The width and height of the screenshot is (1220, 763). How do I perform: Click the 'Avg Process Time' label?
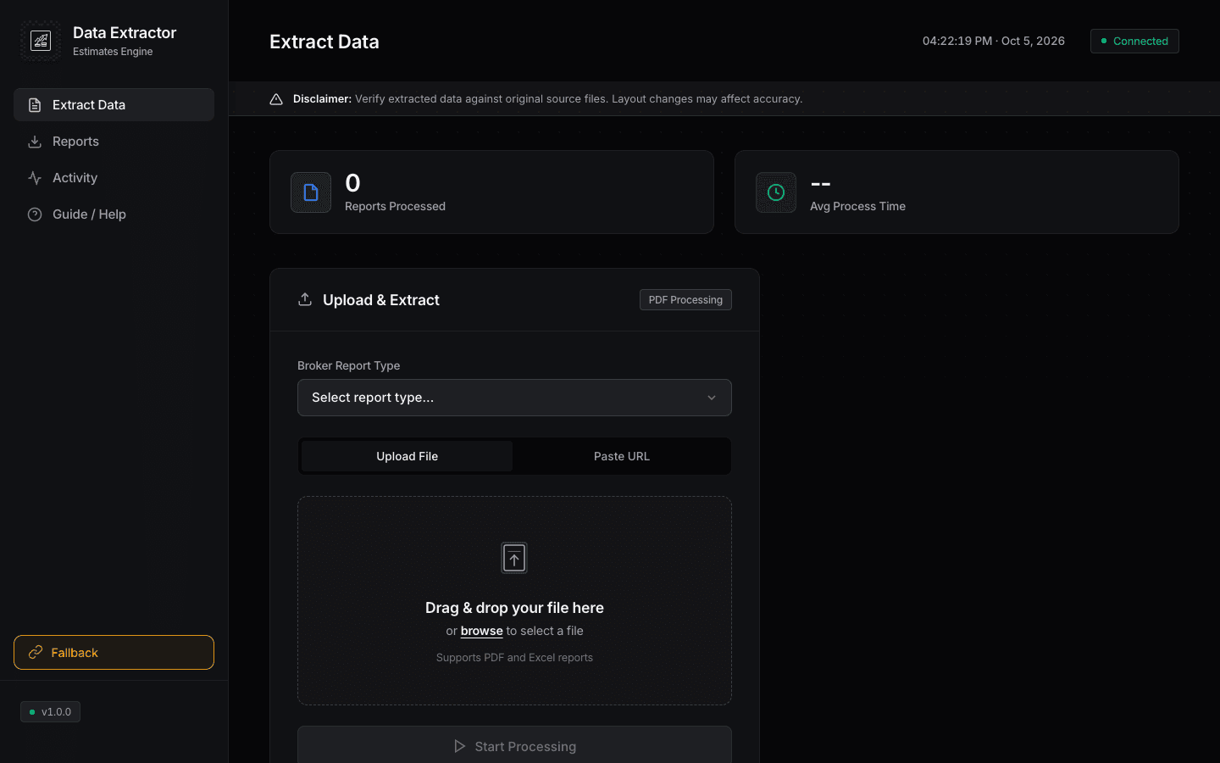(x=857, y=206)
